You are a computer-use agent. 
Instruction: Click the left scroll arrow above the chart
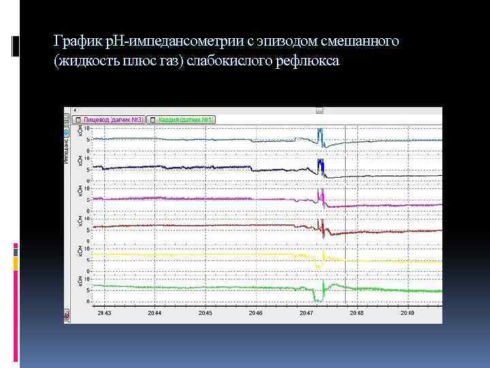point(75,110)
